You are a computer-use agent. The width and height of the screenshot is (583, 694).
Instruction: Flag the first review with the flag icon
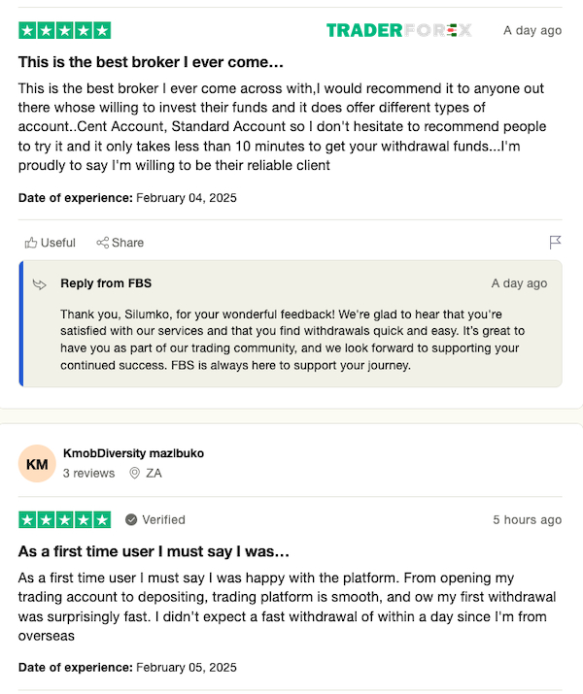555,242
